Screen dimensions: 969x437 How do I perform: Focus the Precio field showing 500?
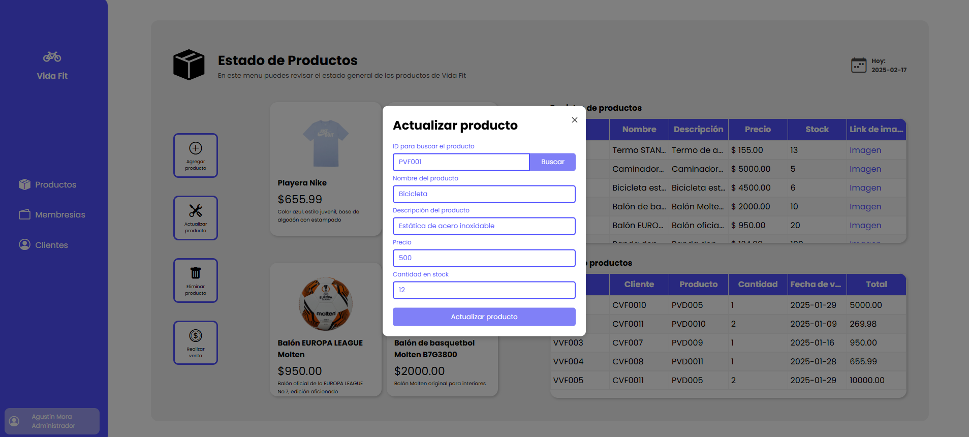(x=484, y=258)
